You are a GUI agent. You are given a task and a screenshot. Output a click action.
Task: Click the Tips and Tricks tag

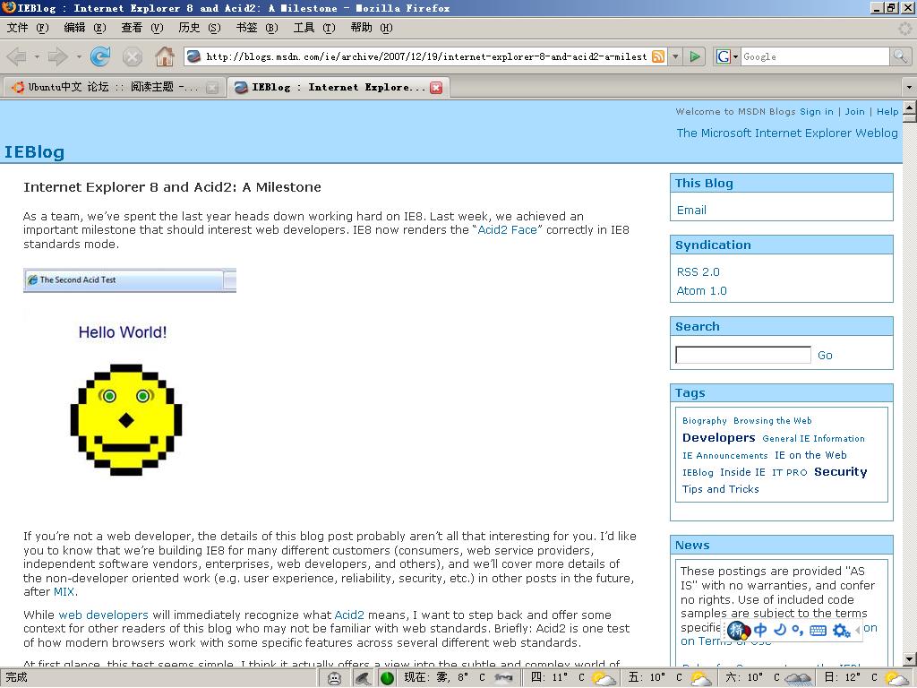[x=721, y=489]
